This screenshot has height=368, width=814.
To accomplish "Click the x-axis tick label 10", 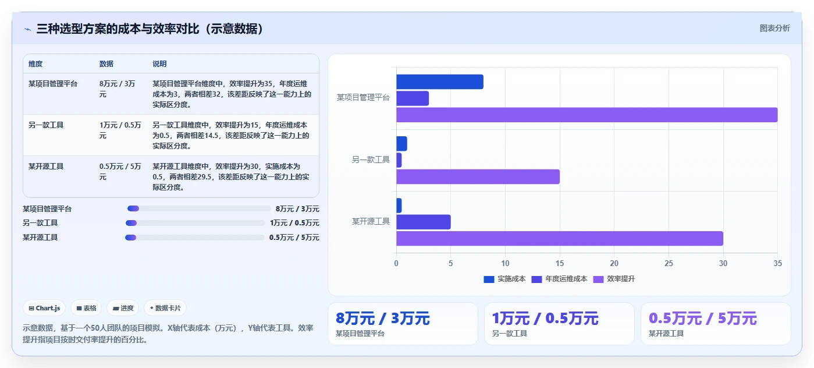I will (505, 263).
